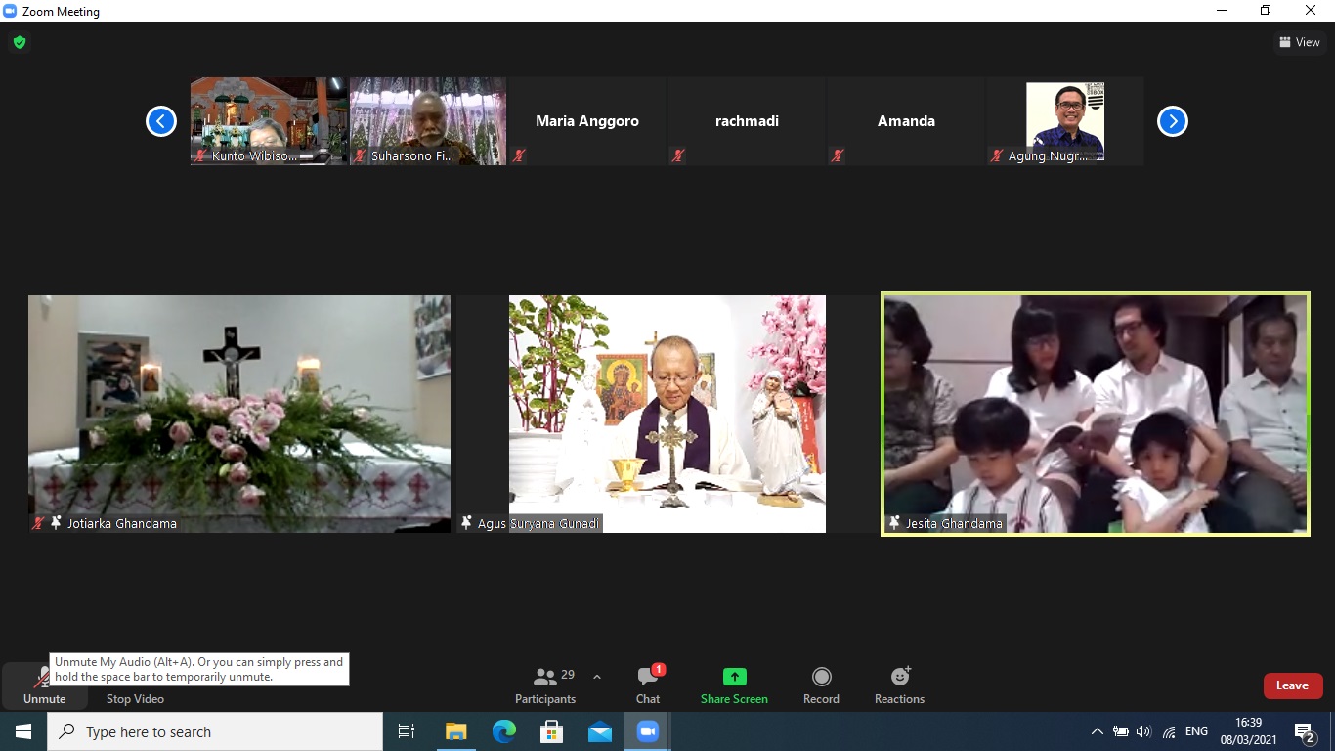Open the Chat panel

(648, 686)
